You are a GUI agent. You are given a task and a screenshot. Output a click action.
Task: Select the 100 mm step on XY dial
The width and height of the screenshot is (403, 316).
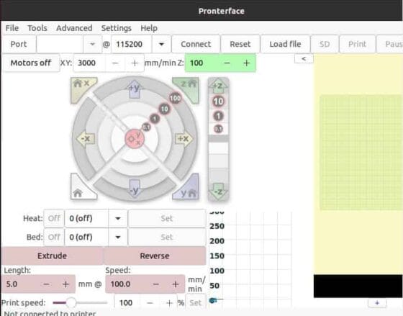(176, 98)
